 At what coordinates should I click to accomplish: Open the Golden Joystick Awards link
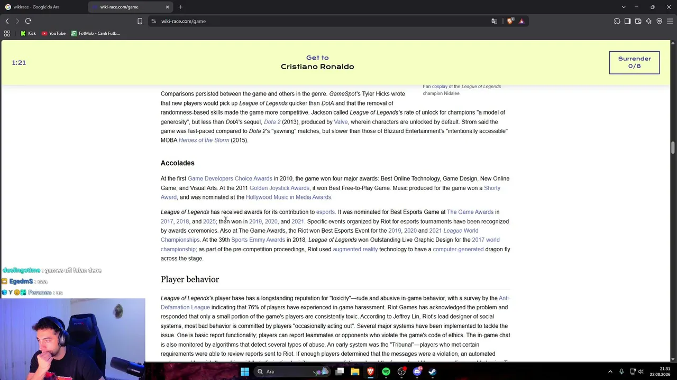279,188
